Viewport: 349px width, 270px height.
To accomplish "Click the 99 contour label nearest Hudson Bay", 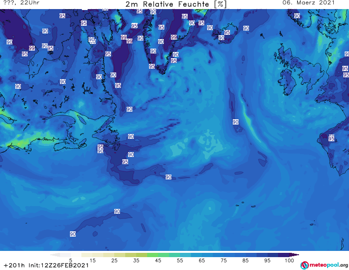I will click(31, 48).
